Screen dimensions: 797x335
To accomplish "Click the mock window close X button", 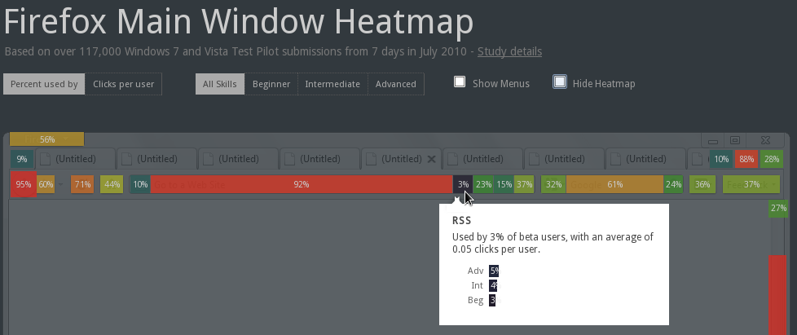I will 765,140.
